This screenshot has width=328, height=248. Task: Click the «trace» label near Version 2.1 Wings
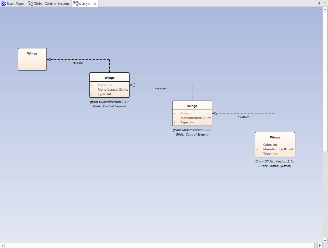243,117
